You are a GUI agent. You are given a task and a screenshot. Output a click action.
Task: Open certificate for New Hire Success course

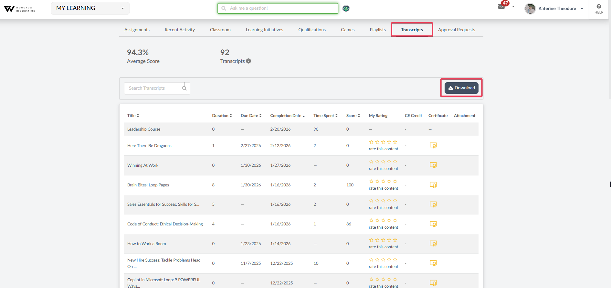(433, 263)
